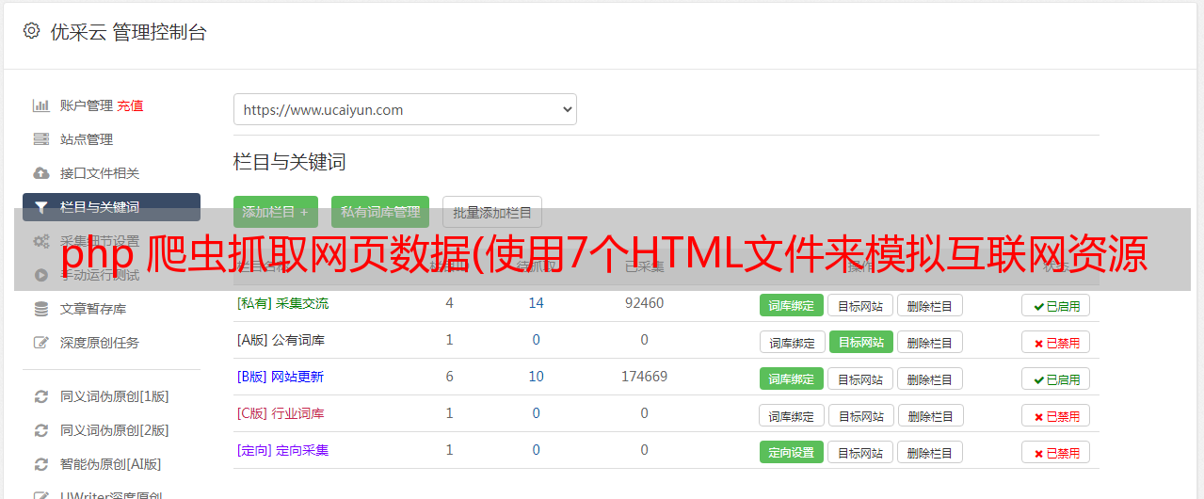1204x499 pixels.
Task: Click 删除栏目 in the 定向采集 row
Action: pyautogui.click(x=930, y=452)
